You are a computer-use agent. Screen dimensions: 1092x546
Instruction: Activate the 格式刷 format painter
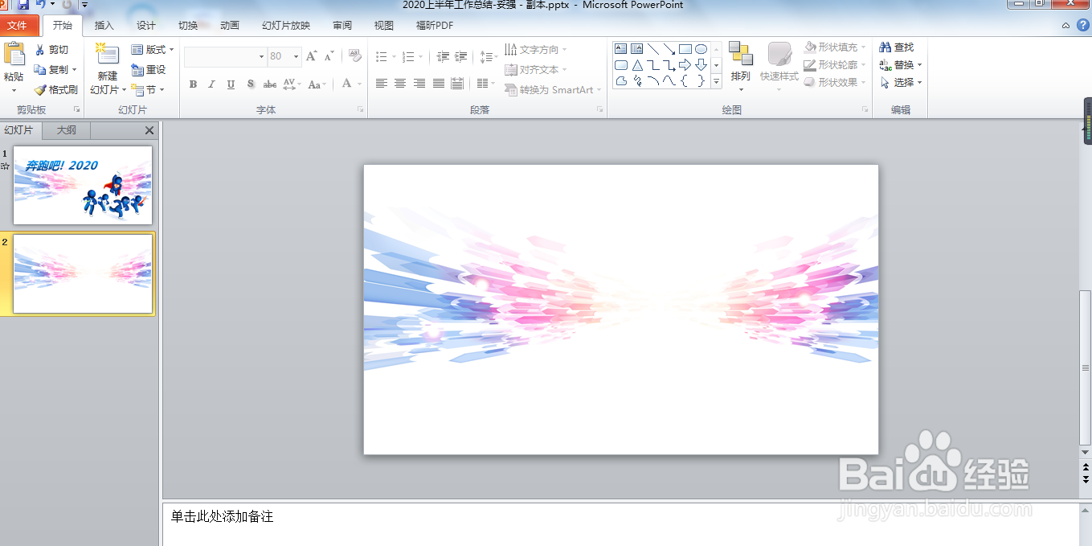pyautogui.click(x=55, y=90)
